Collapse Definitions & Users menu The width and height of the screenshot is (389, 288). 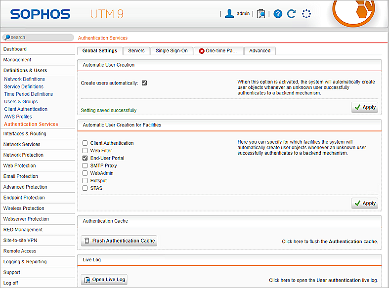coord(38,70)
